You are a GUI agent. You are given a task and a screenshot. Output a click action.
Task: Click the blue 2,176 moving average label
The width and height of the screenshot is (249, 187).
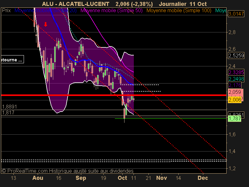[235, 85]
